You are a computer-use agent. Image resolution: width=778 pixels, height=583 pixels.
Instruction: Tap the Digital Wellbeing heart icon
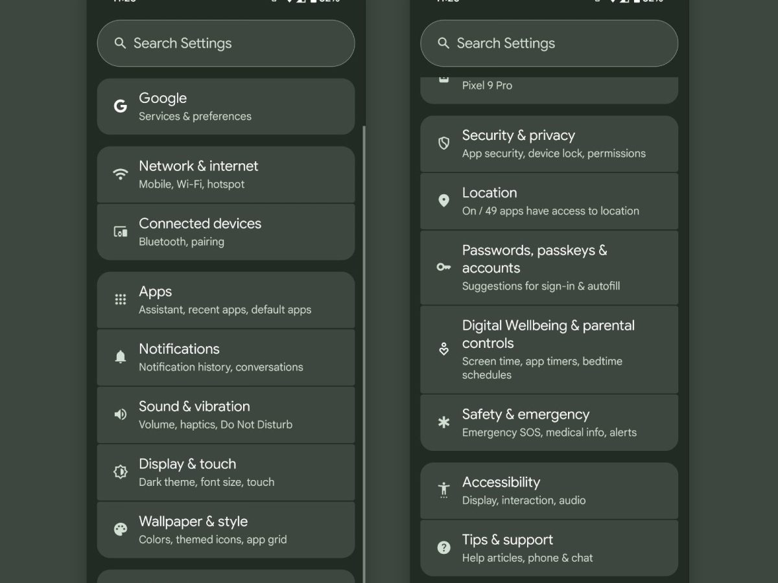(x=443, y=350)
